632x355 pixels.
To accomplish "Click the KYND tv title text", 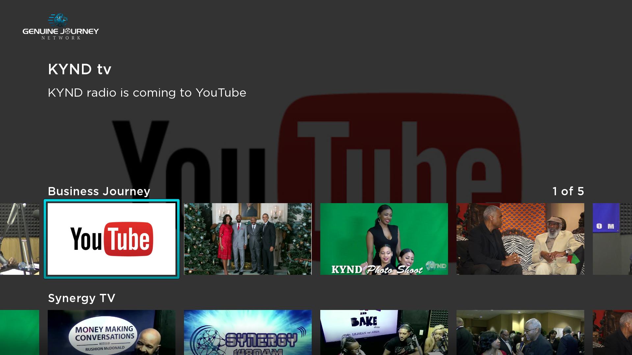I will tap(80, 69).
